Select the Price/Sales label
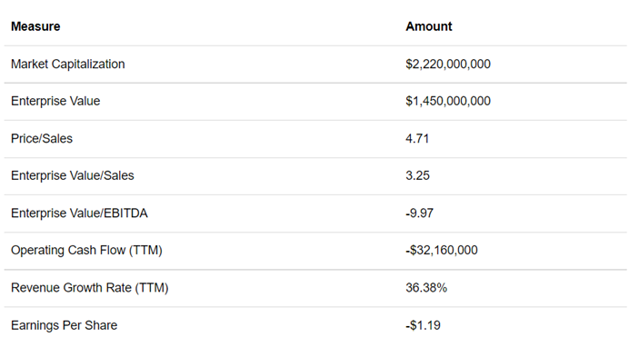This screenshot has width=629, height=347. [x=42, y=139]
